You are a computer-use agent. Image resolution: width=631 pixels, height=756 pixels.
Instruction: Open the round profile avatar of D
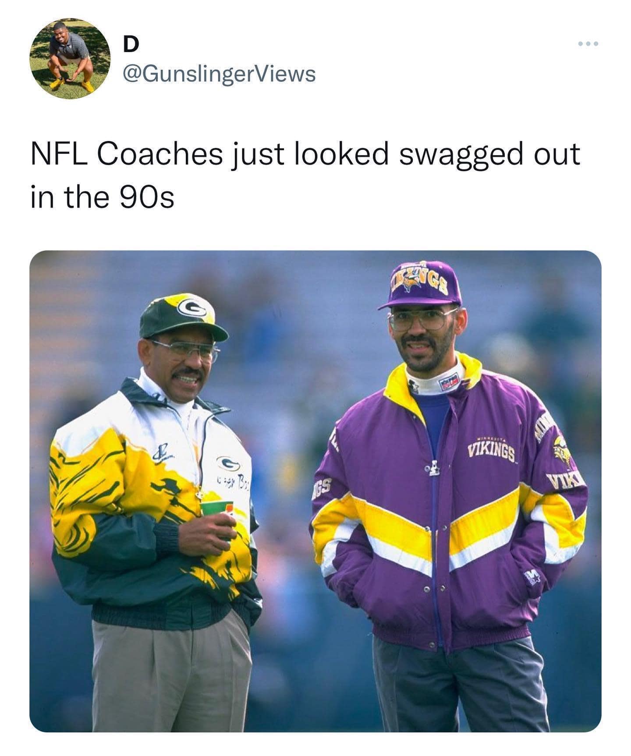pos(70,58)
